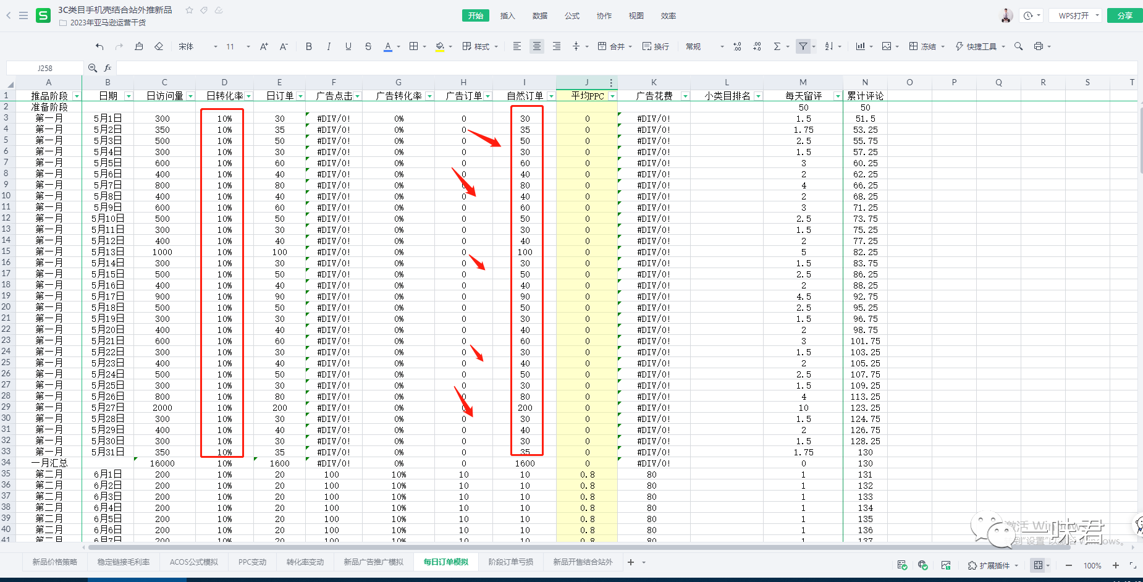1143x582 pixels.
Task: Click the vertical alignment icon
Action: coord(576,46)
